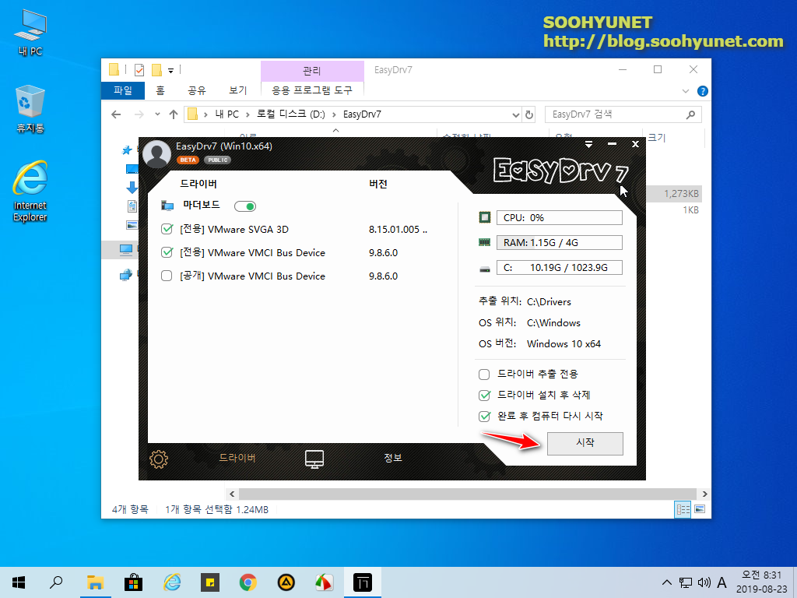Click the PUBLIC badge
Screen dimensions: 797x598
218,160
